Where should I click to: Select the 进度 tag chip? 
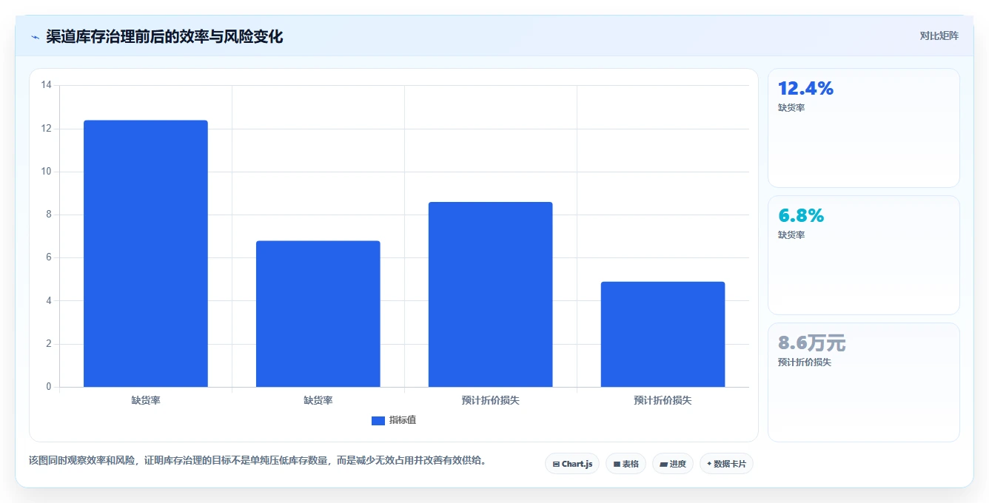[672, 464]
